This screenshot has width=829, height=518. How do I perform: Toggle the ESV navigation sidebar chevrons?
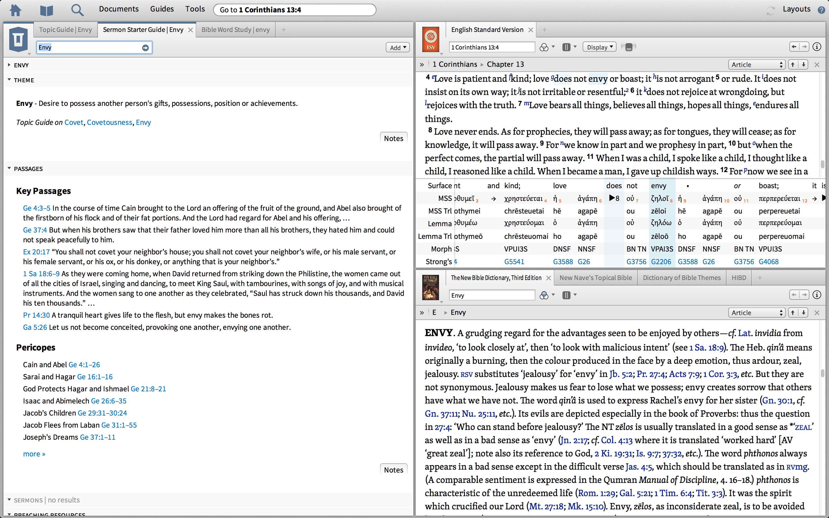coord(422,64)
